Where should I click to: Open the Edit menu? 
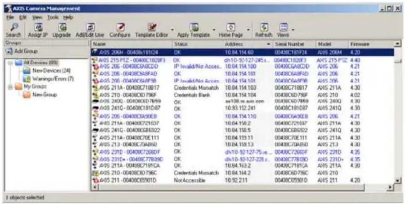pyautogui.click(x=22, y=17)
